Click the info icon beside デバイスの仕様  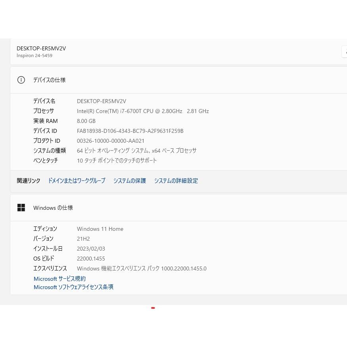coord(21,80)
